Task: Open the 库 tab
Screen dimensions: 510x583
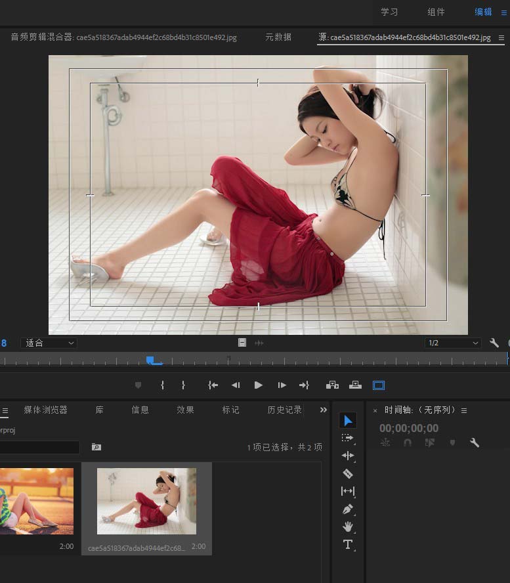Action: [x=99, y=410]
